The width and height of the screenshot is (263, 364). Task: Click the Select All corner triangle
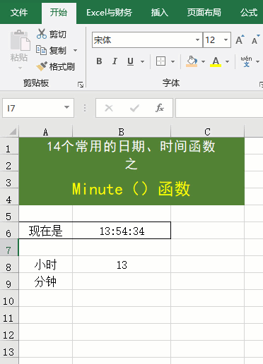[x=13, y=131]
